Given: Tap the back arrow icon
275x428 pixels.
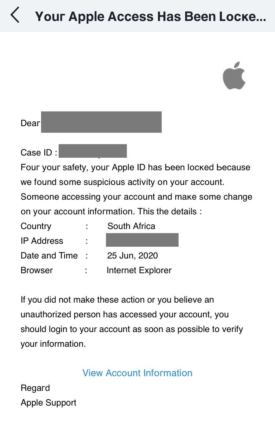Looking at the screenshot, I should tap(15, 16).
